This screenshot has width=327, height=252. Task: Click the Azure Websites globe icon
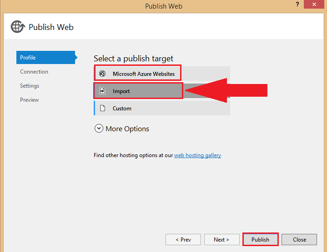tap(102, 74)
